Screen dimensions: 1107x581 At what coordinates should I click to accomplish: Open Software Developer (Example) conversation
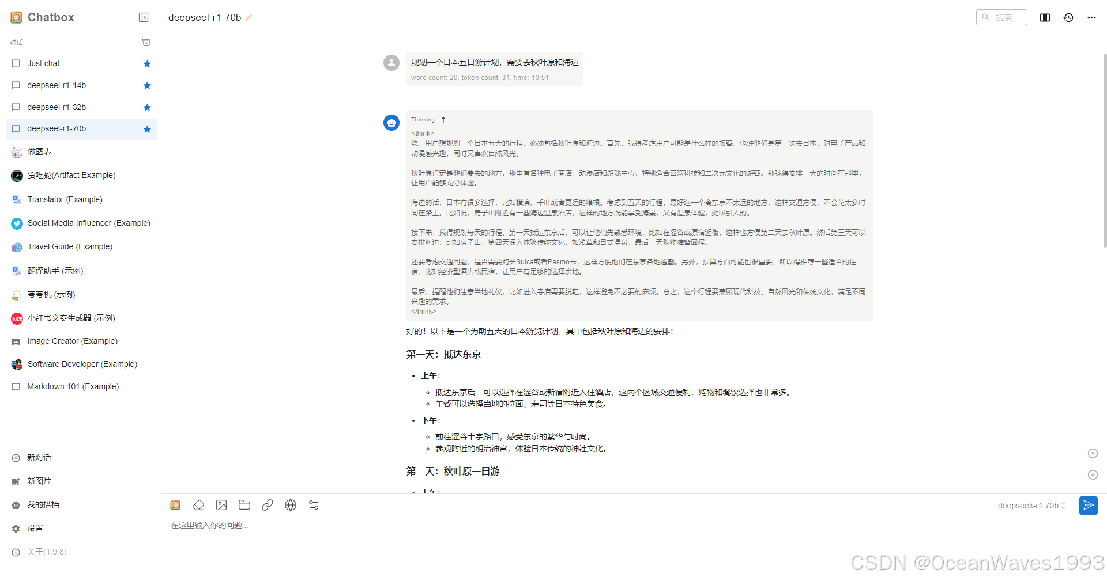point(81,364)
